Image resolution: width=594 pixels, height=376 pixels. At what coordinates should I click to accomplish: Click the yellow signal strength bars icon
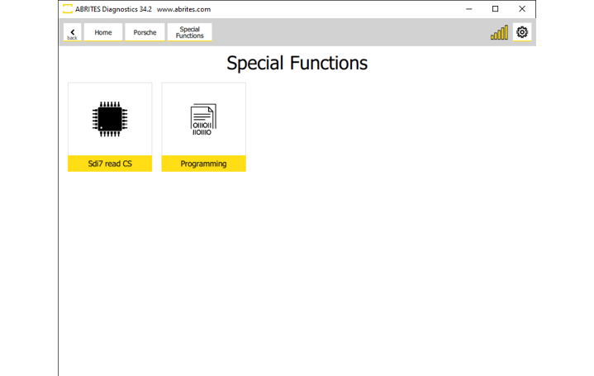(499, 33)
